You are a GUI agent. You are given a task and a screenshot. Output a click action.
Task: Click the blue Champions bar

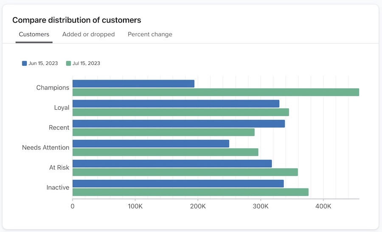(x=133, y=84)
